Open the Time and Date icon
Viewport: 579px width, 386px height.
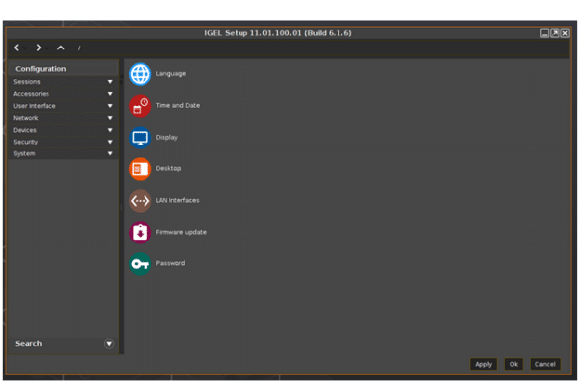[x=140, y=106]
